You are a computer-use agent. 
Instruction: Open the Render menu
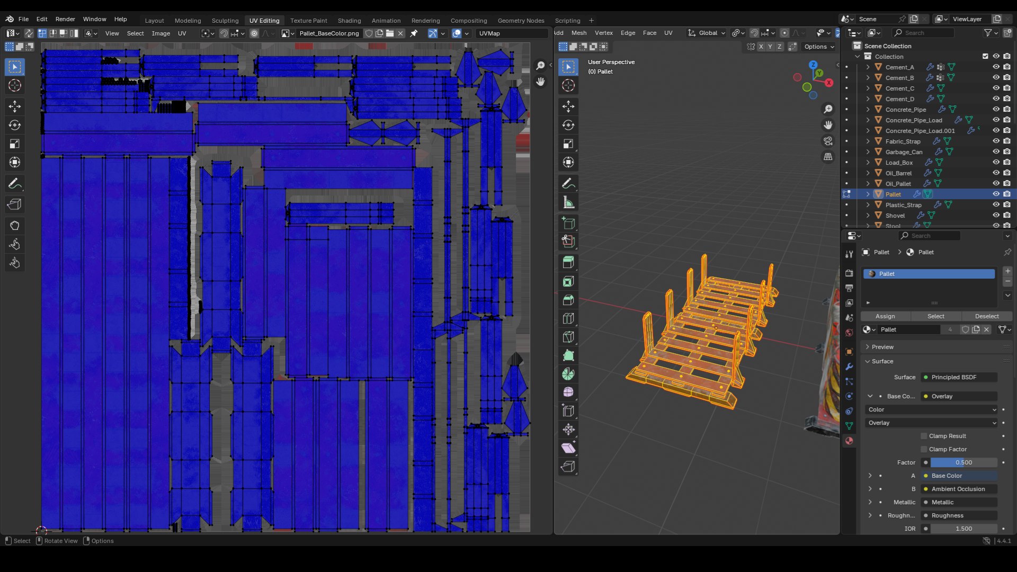click(65, 19)
